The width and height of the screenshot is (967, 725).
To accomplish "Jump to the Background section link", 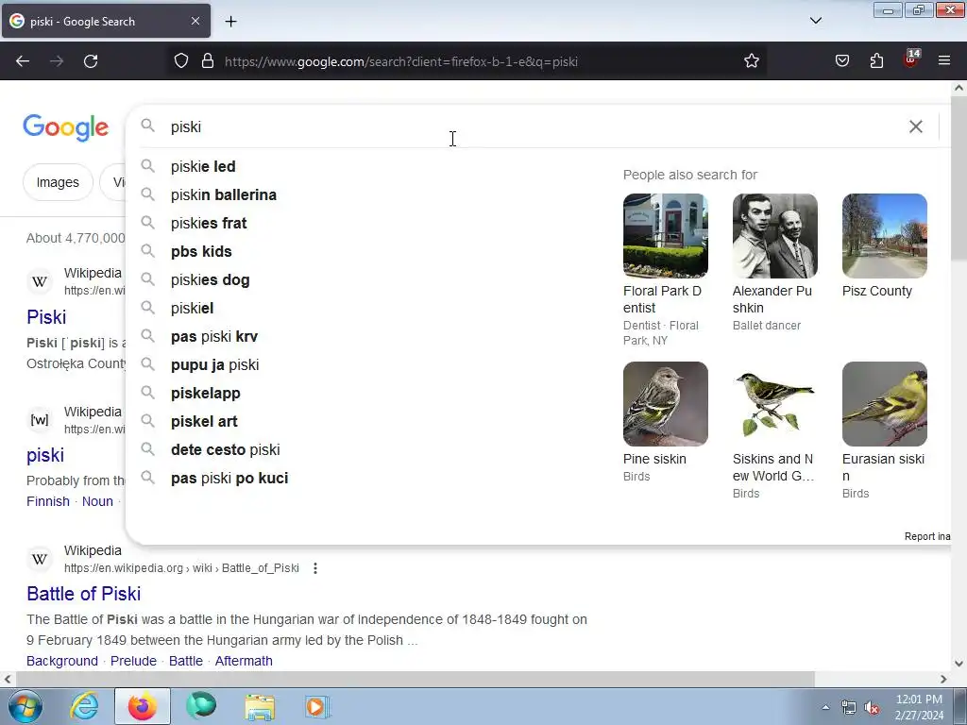I will point(62,661).
